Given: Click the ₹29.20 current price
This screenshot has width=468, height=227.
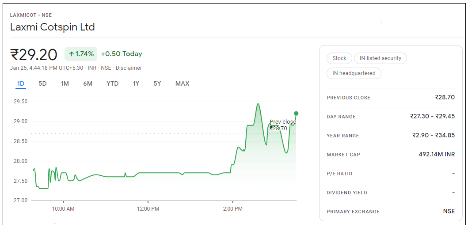Looking at the screenshot, I should (x=34, y=55).
